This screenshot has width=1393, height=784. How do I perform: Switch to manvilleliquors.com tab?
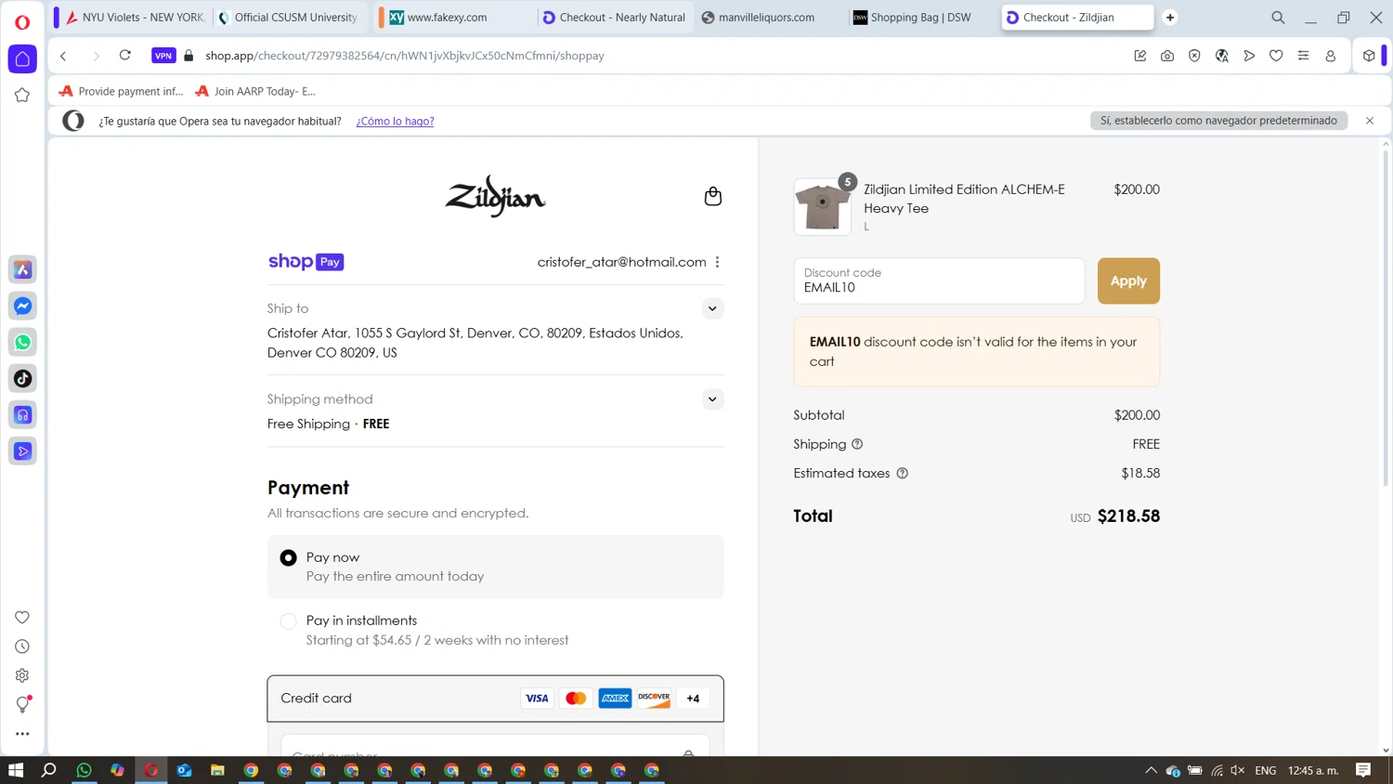[x=767, y=18]
